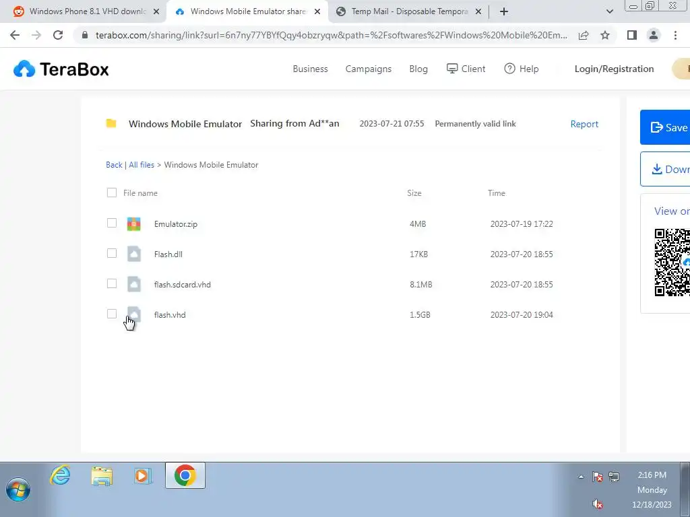This screenshot has height=517, width=690.
Task: Click the blue Save button
Action: (665, 127)
